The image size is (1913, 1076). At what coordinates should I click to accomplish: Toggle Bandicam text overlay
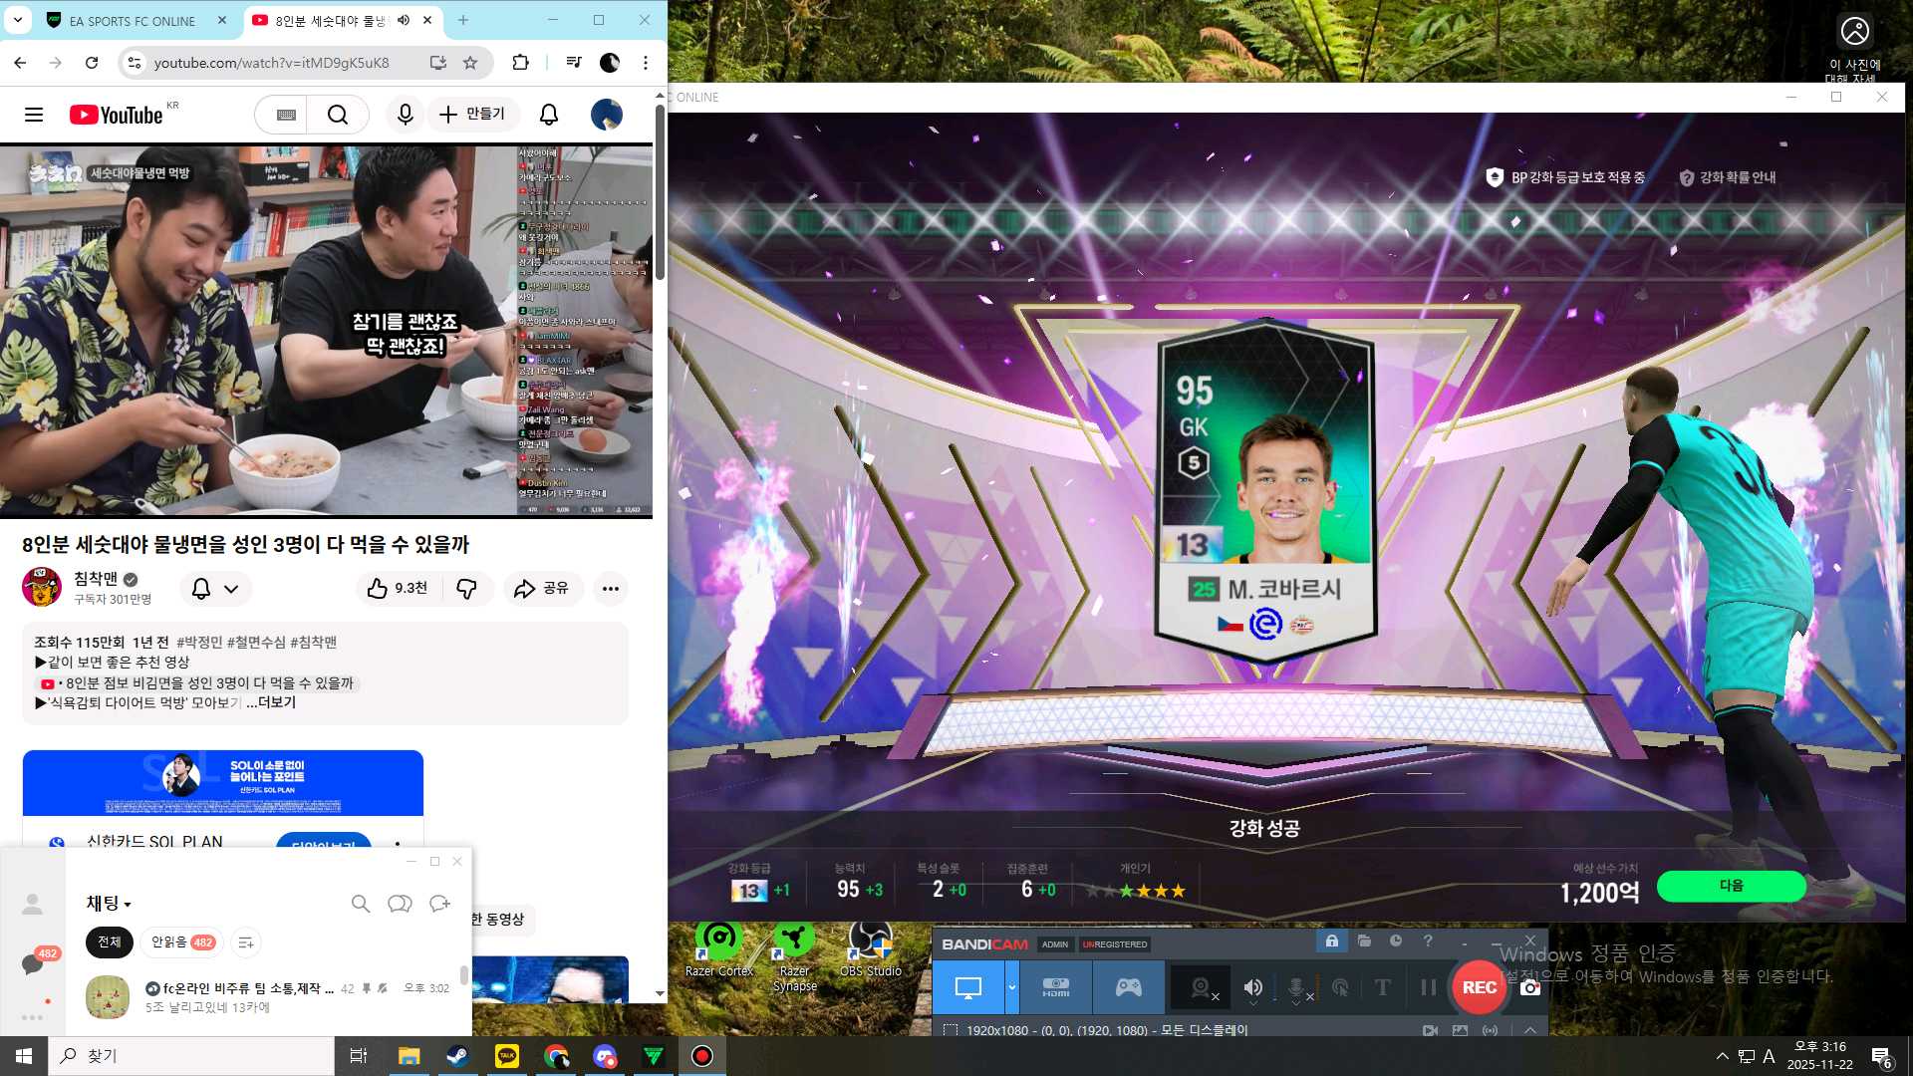1383,987
